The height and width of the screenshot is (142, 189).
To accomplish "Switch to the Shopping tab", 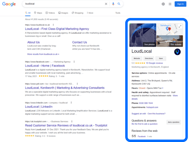I will coord(77,13).
